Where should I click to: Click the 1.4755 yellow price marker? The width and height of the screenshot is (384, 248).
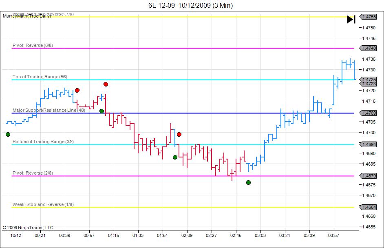(x=368, y=17)
